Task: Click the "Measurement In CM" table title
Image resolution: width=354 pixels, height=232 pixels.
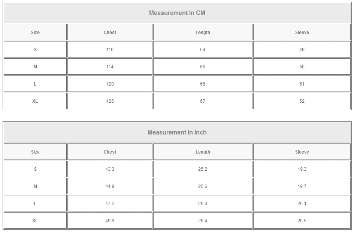Action: tap(177, 13)
